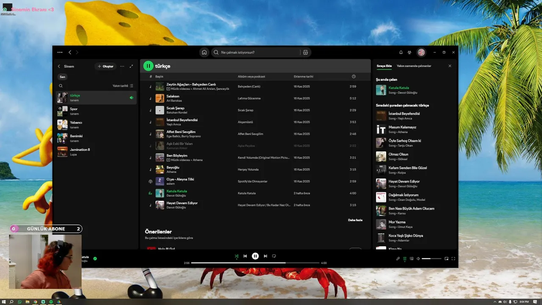Screen dimensions: 542x305
Task: Open the Jamination 8 album
Action: click(96, 152)
